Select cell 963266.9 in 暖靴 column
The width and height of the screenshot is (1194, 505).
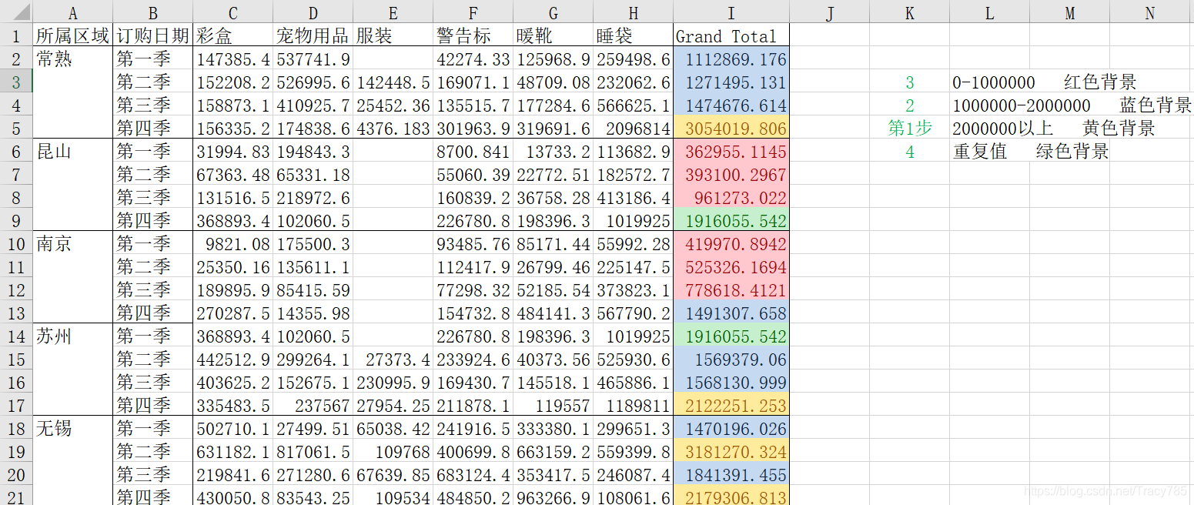(554, 497)
